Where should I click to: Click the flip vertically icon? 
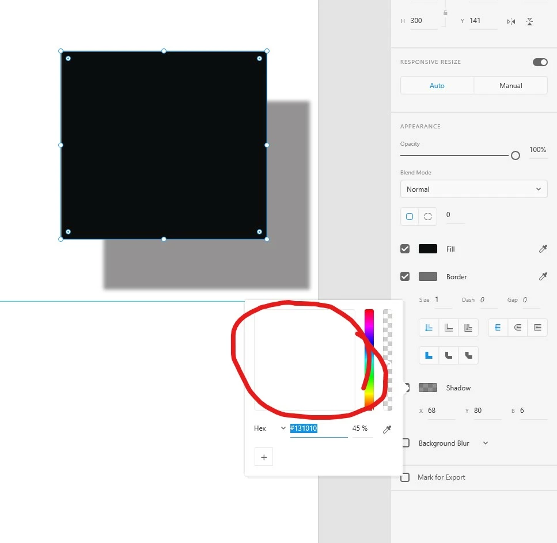(x=529, y=22)
